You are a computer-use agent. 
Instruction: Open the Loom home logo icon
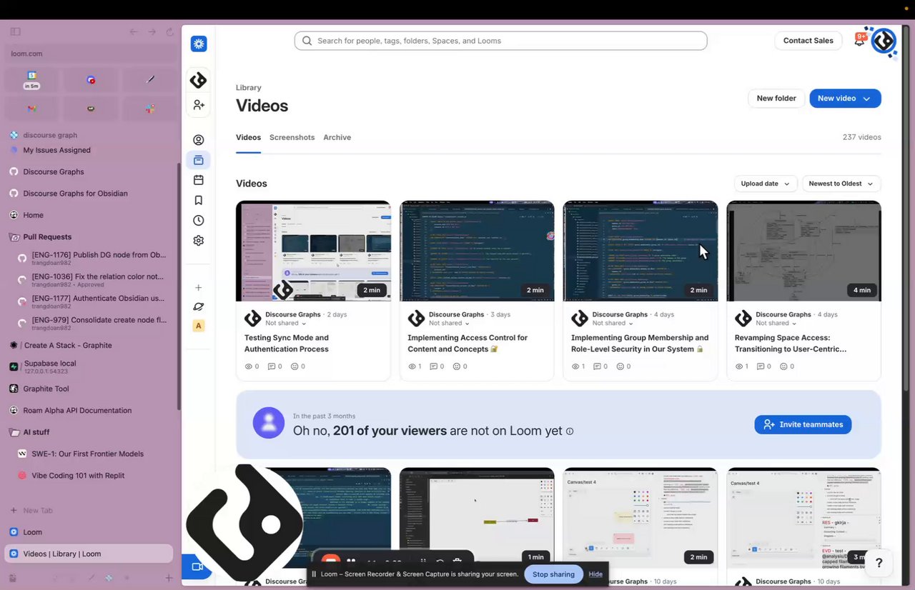(x=199, y=44)
